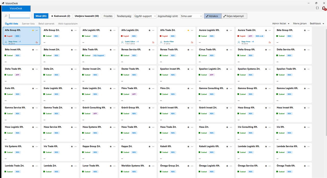Switch to the Belső szerverek tab

(46, 24)
